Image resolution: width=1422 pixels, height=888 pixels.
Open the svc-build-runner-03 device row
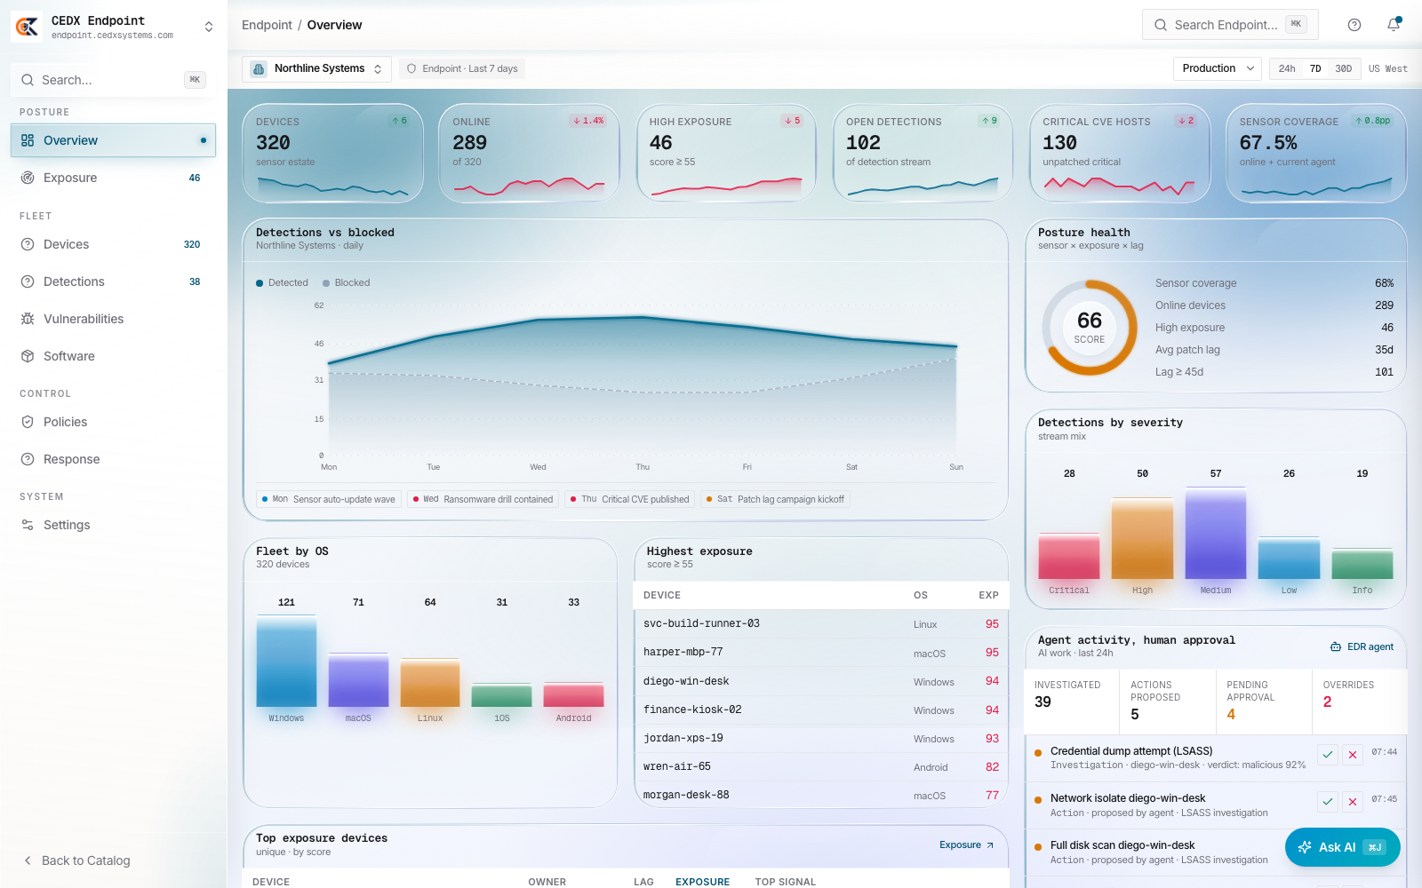821,623
